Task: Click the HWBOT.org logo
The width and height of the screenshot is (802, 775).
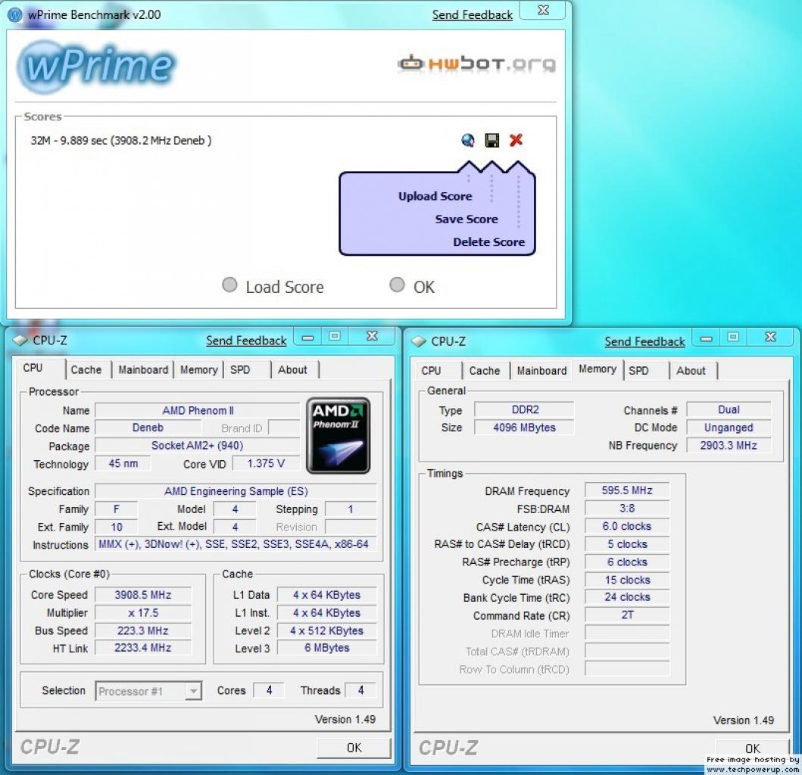Action: 476,64
